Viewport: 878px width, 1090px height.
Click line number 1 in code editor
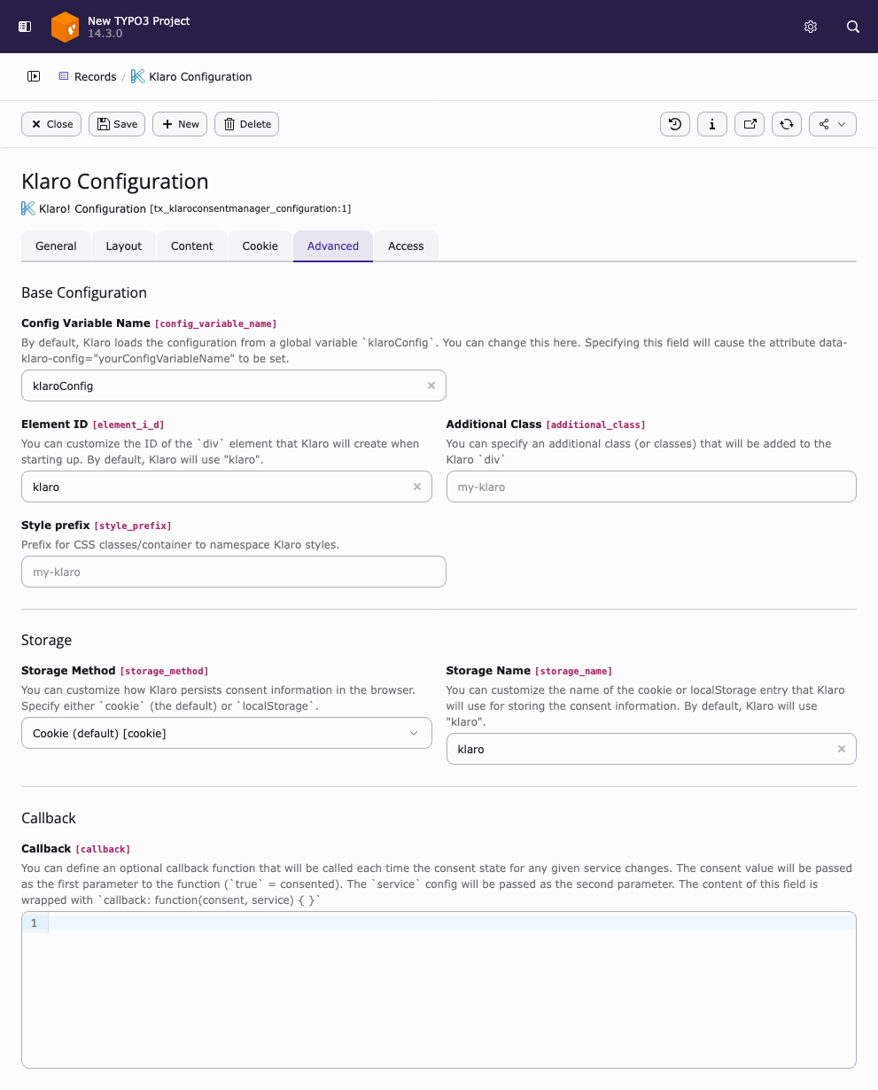pos(34,923)
